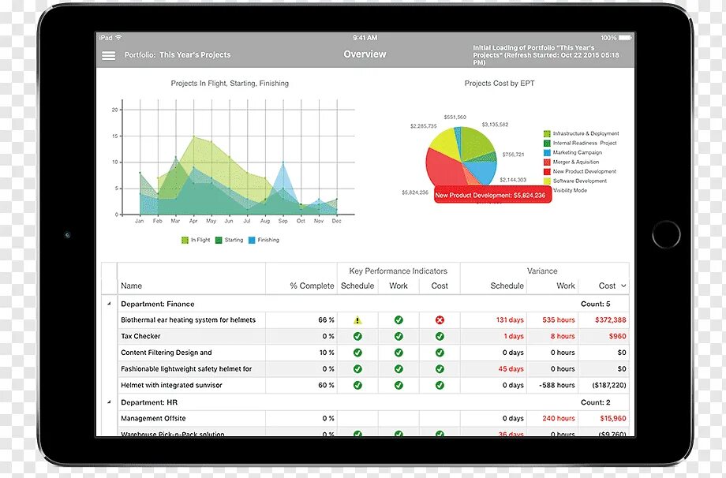Collapse the Department: Finance group

pos(109,304)
